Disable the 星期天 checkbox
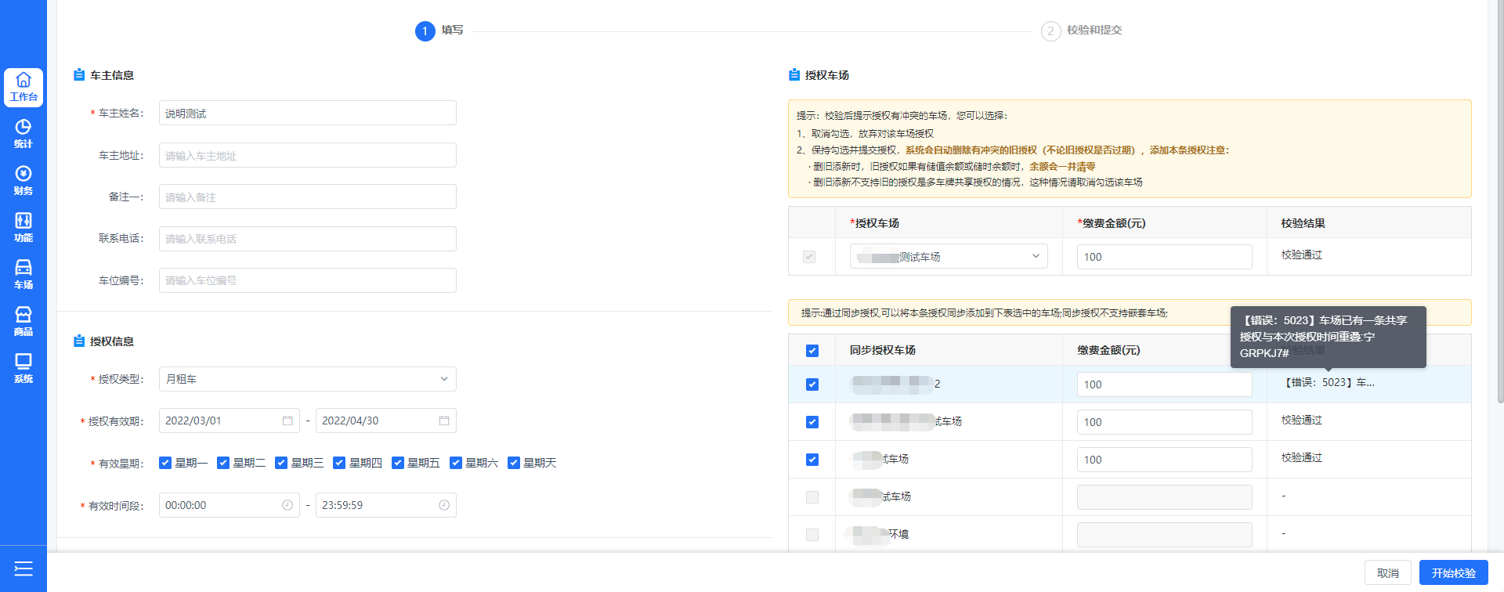Screen dimensions: 1504x592 [514, 463]
